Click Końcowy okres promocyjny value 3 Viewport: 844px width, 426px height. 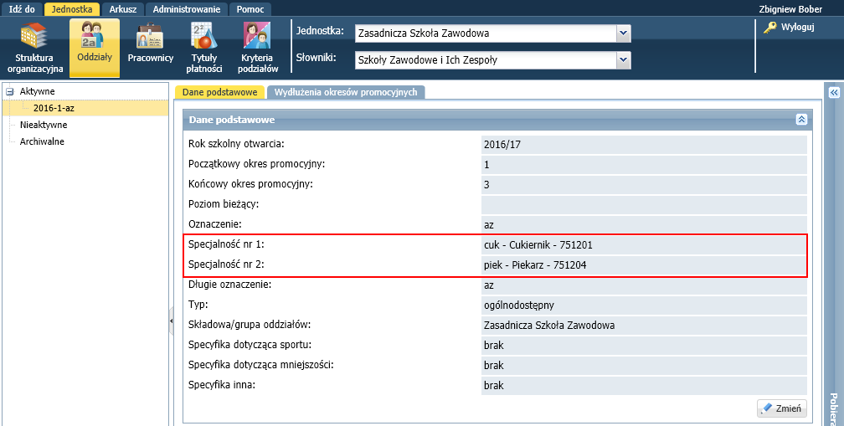pyautogui.click(x=644, y=184)
